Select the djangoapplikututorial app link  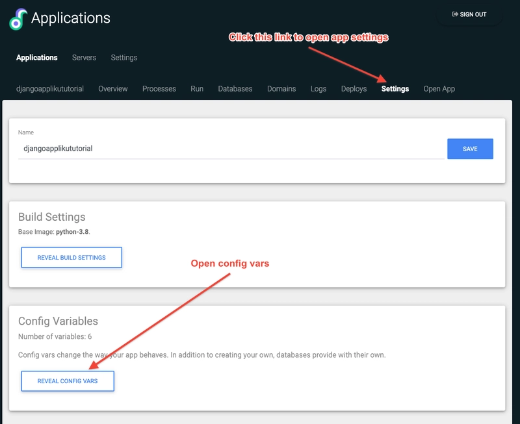click(50, 89)
